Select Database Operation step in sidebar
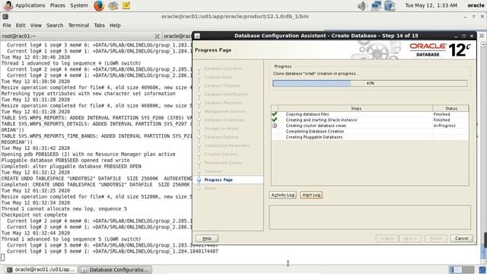This screenshot has height=274, width=487. click(x=223, y=68)
